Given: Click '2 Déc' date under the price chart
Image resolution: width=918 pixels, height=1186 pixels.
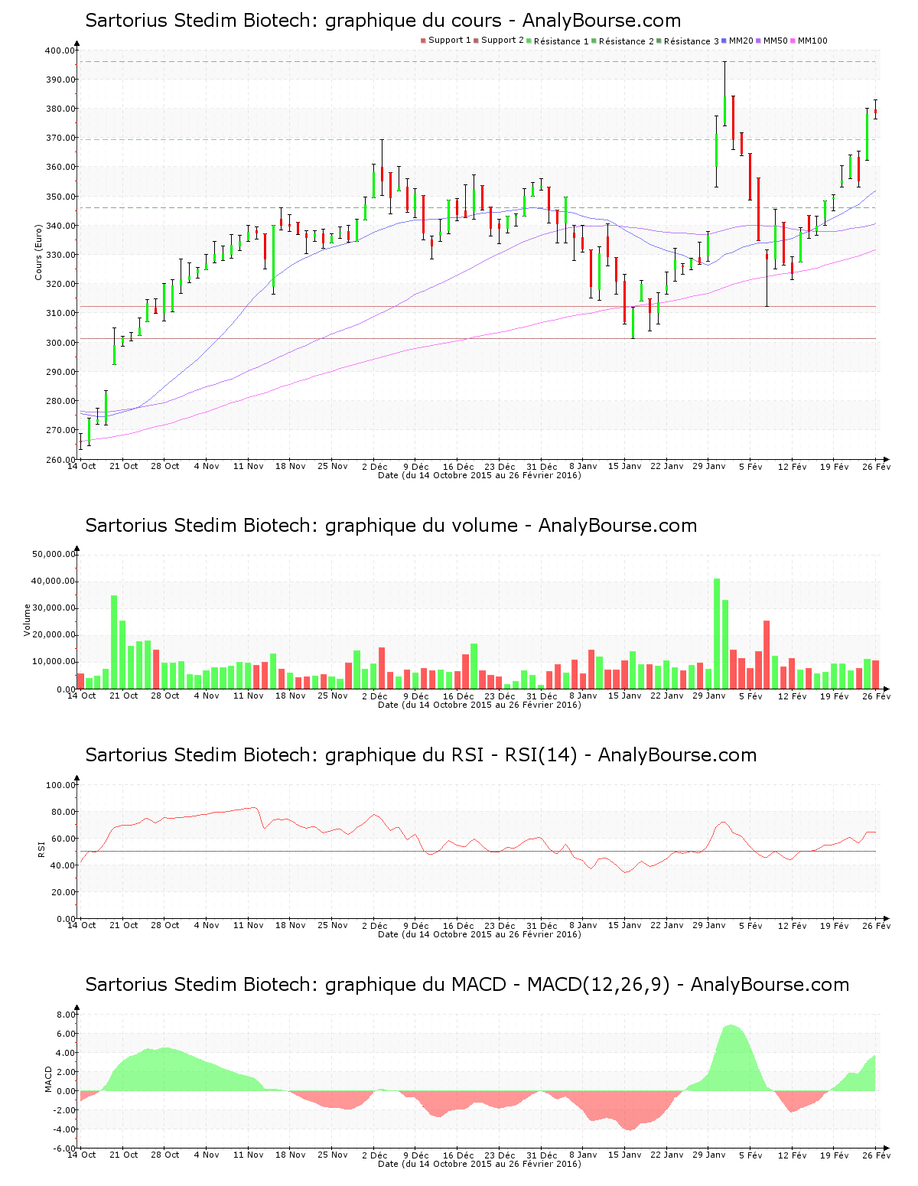Looking at the screenshot, I should [x=375, y=466].
